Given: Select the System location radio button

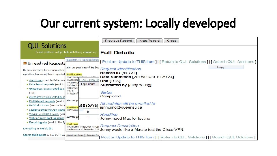Looking at the screenshot, I should [x=68, y=94].
